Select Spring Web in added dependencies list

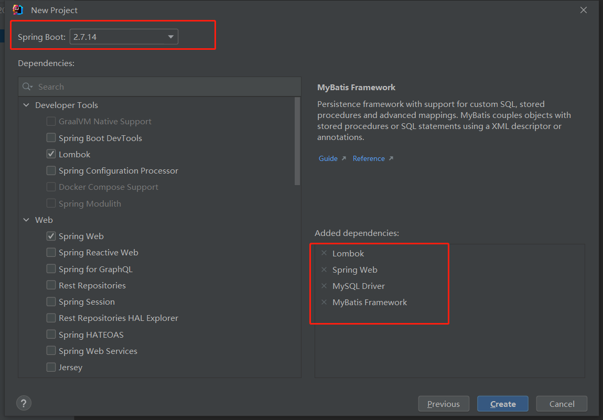pos(354,270)
